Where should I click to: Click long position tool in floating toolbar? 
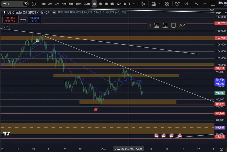click(157, 26)
